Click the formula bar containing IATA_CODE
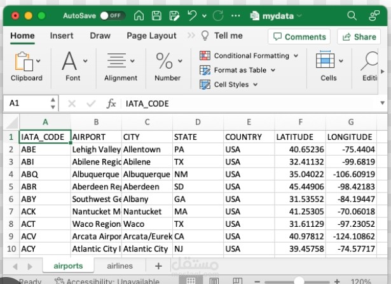391x284 pixels. [250, 104]
